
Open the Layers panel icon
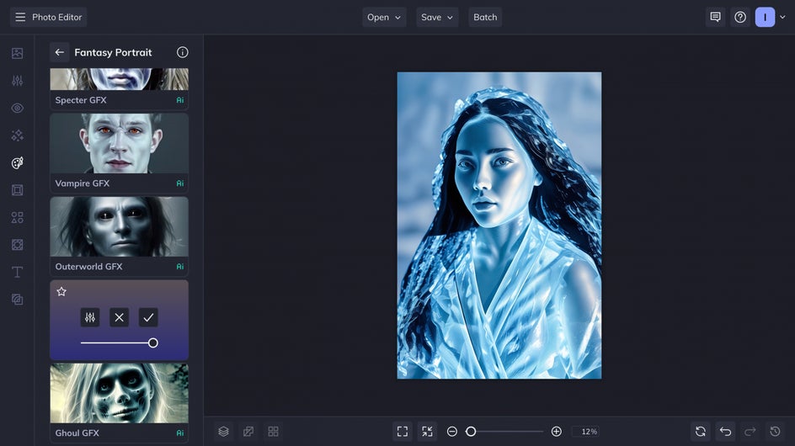pos(224,432)
